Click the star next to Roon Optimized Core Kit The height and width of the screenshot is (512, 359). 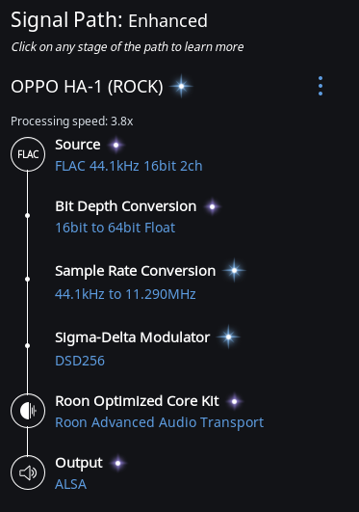[x=234, y=401]
